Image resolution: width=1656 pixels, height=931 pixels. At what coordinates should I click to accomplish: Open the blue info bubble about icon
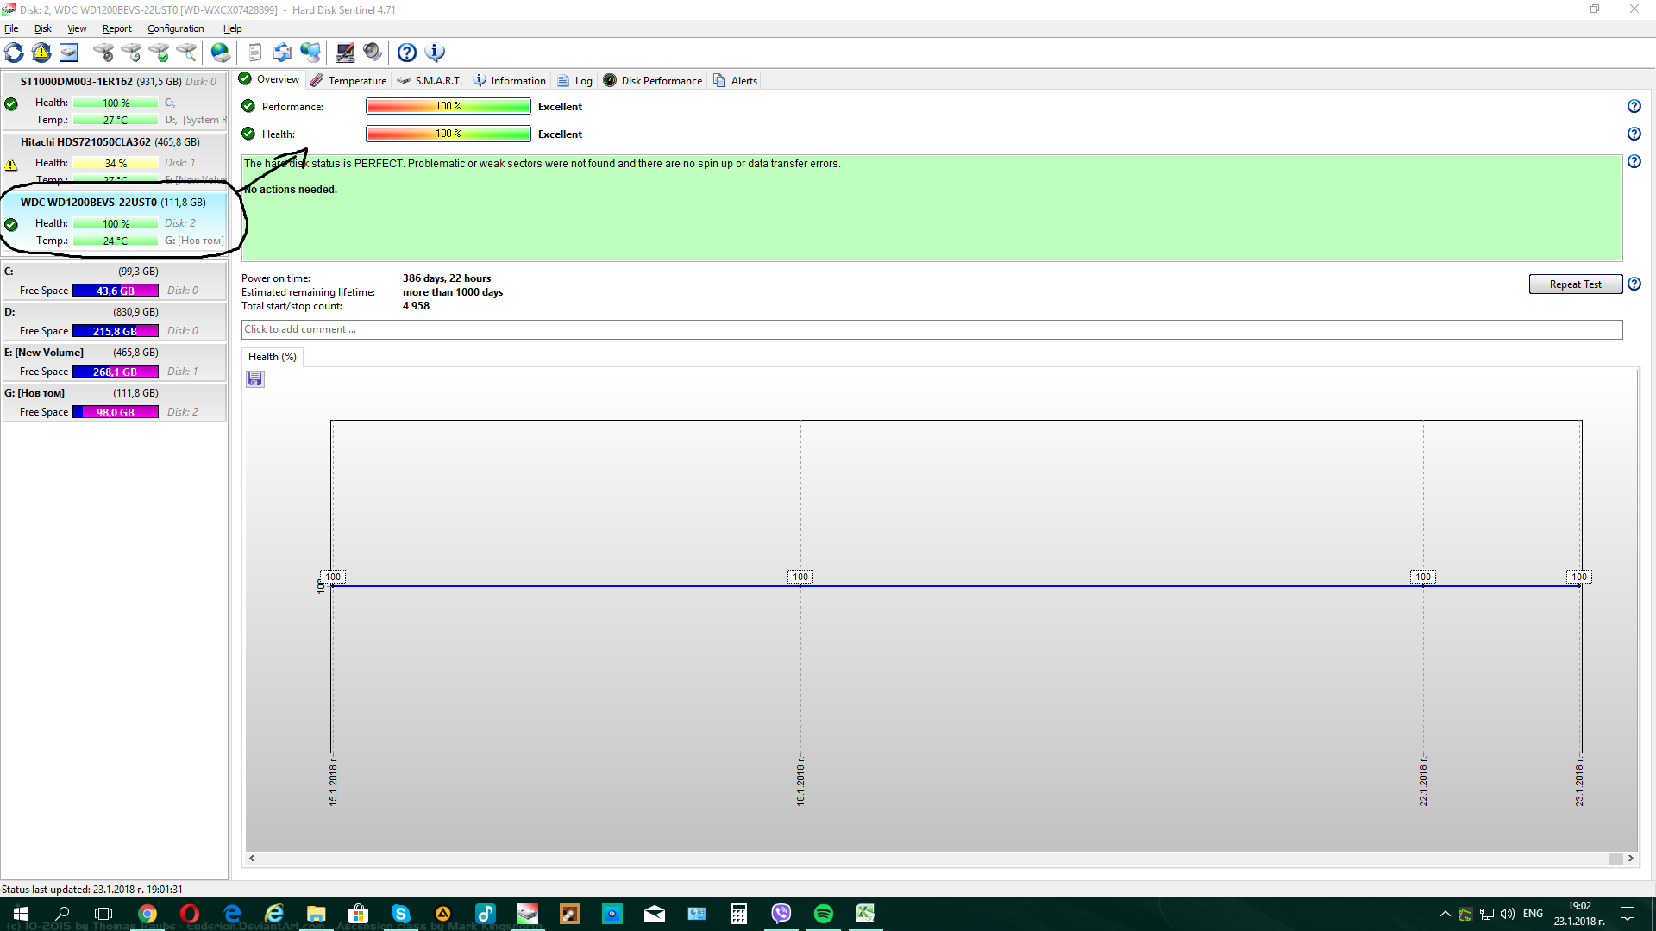pyautogui.click(x=435, y=53)
